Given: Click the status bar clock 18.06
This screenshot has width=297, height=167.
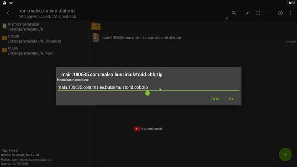Looking at the screenshot, I should [291, 3].
